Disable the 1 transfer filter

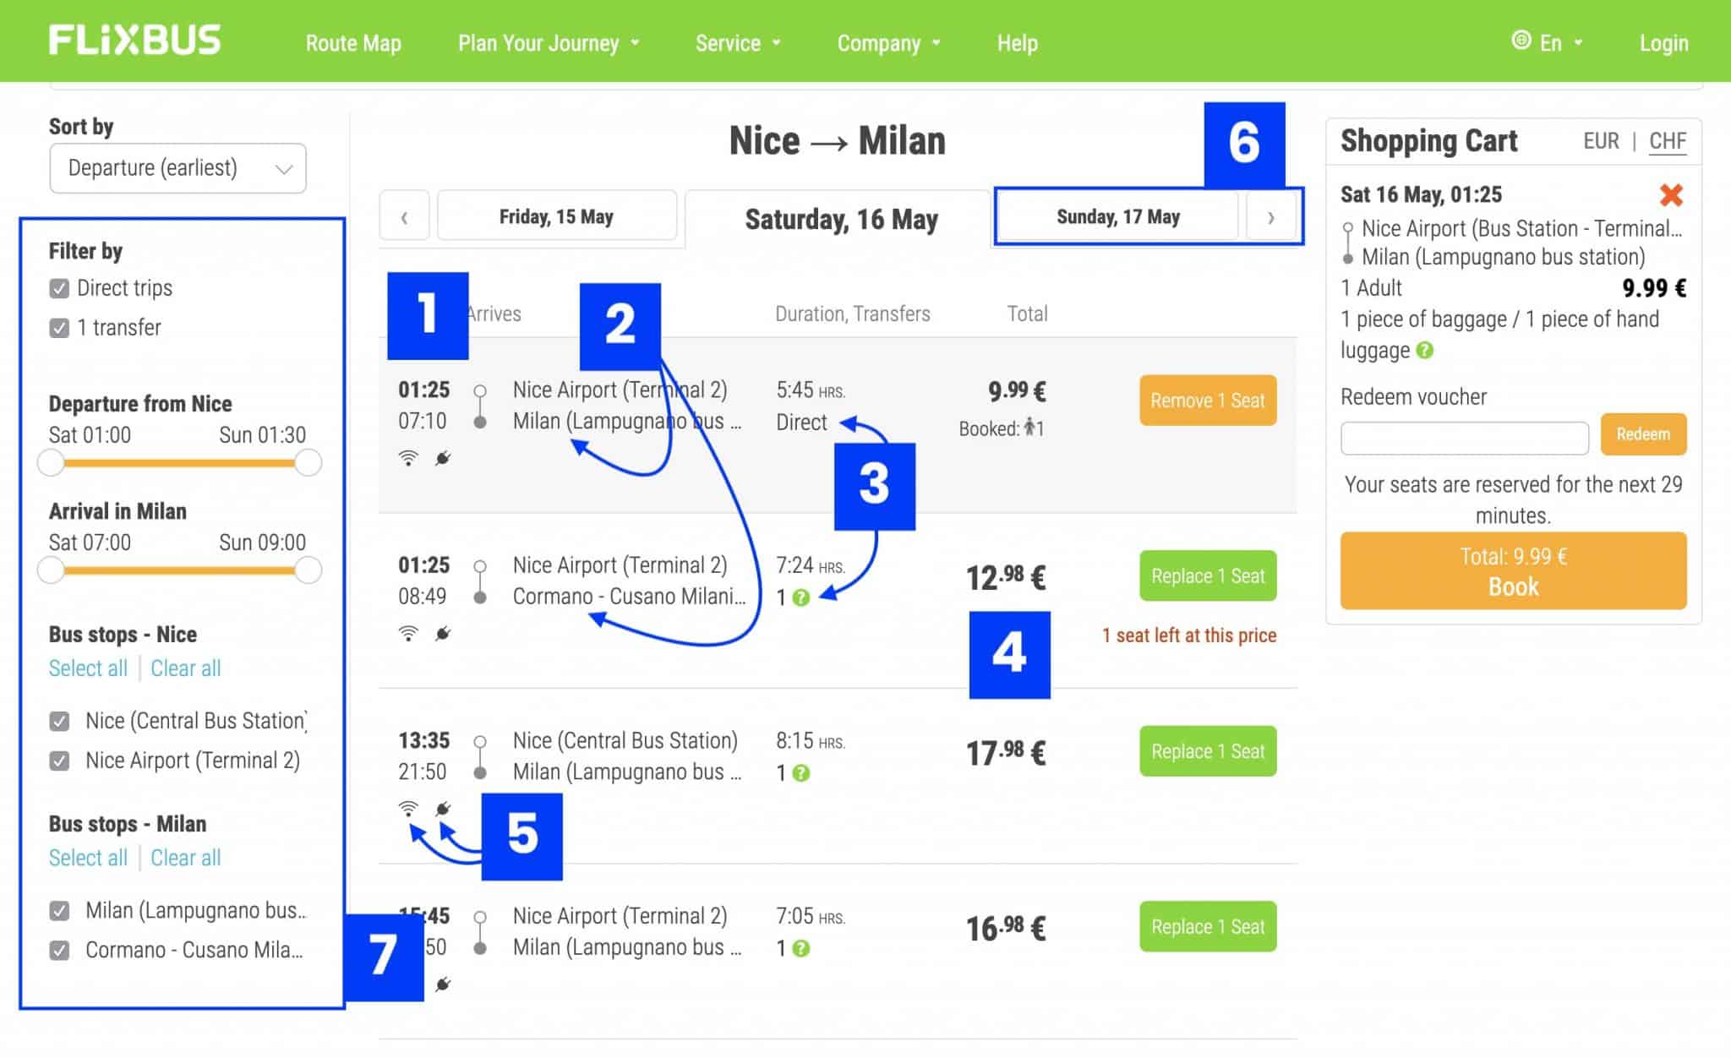pos(57,328)
